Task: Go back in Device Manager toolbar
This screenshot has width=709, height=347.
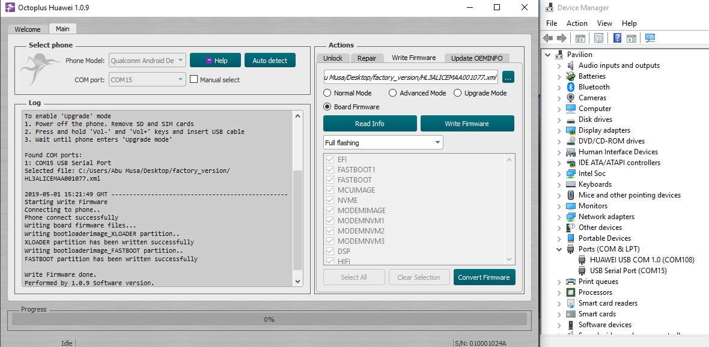Action: tap(548, 38)
